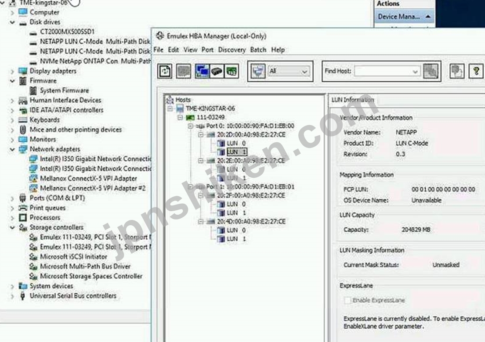Click the Mellanox ConnectX-5 VPI Adapter #2 icon
Screen dimensions: 485x342
click(33, 188)
